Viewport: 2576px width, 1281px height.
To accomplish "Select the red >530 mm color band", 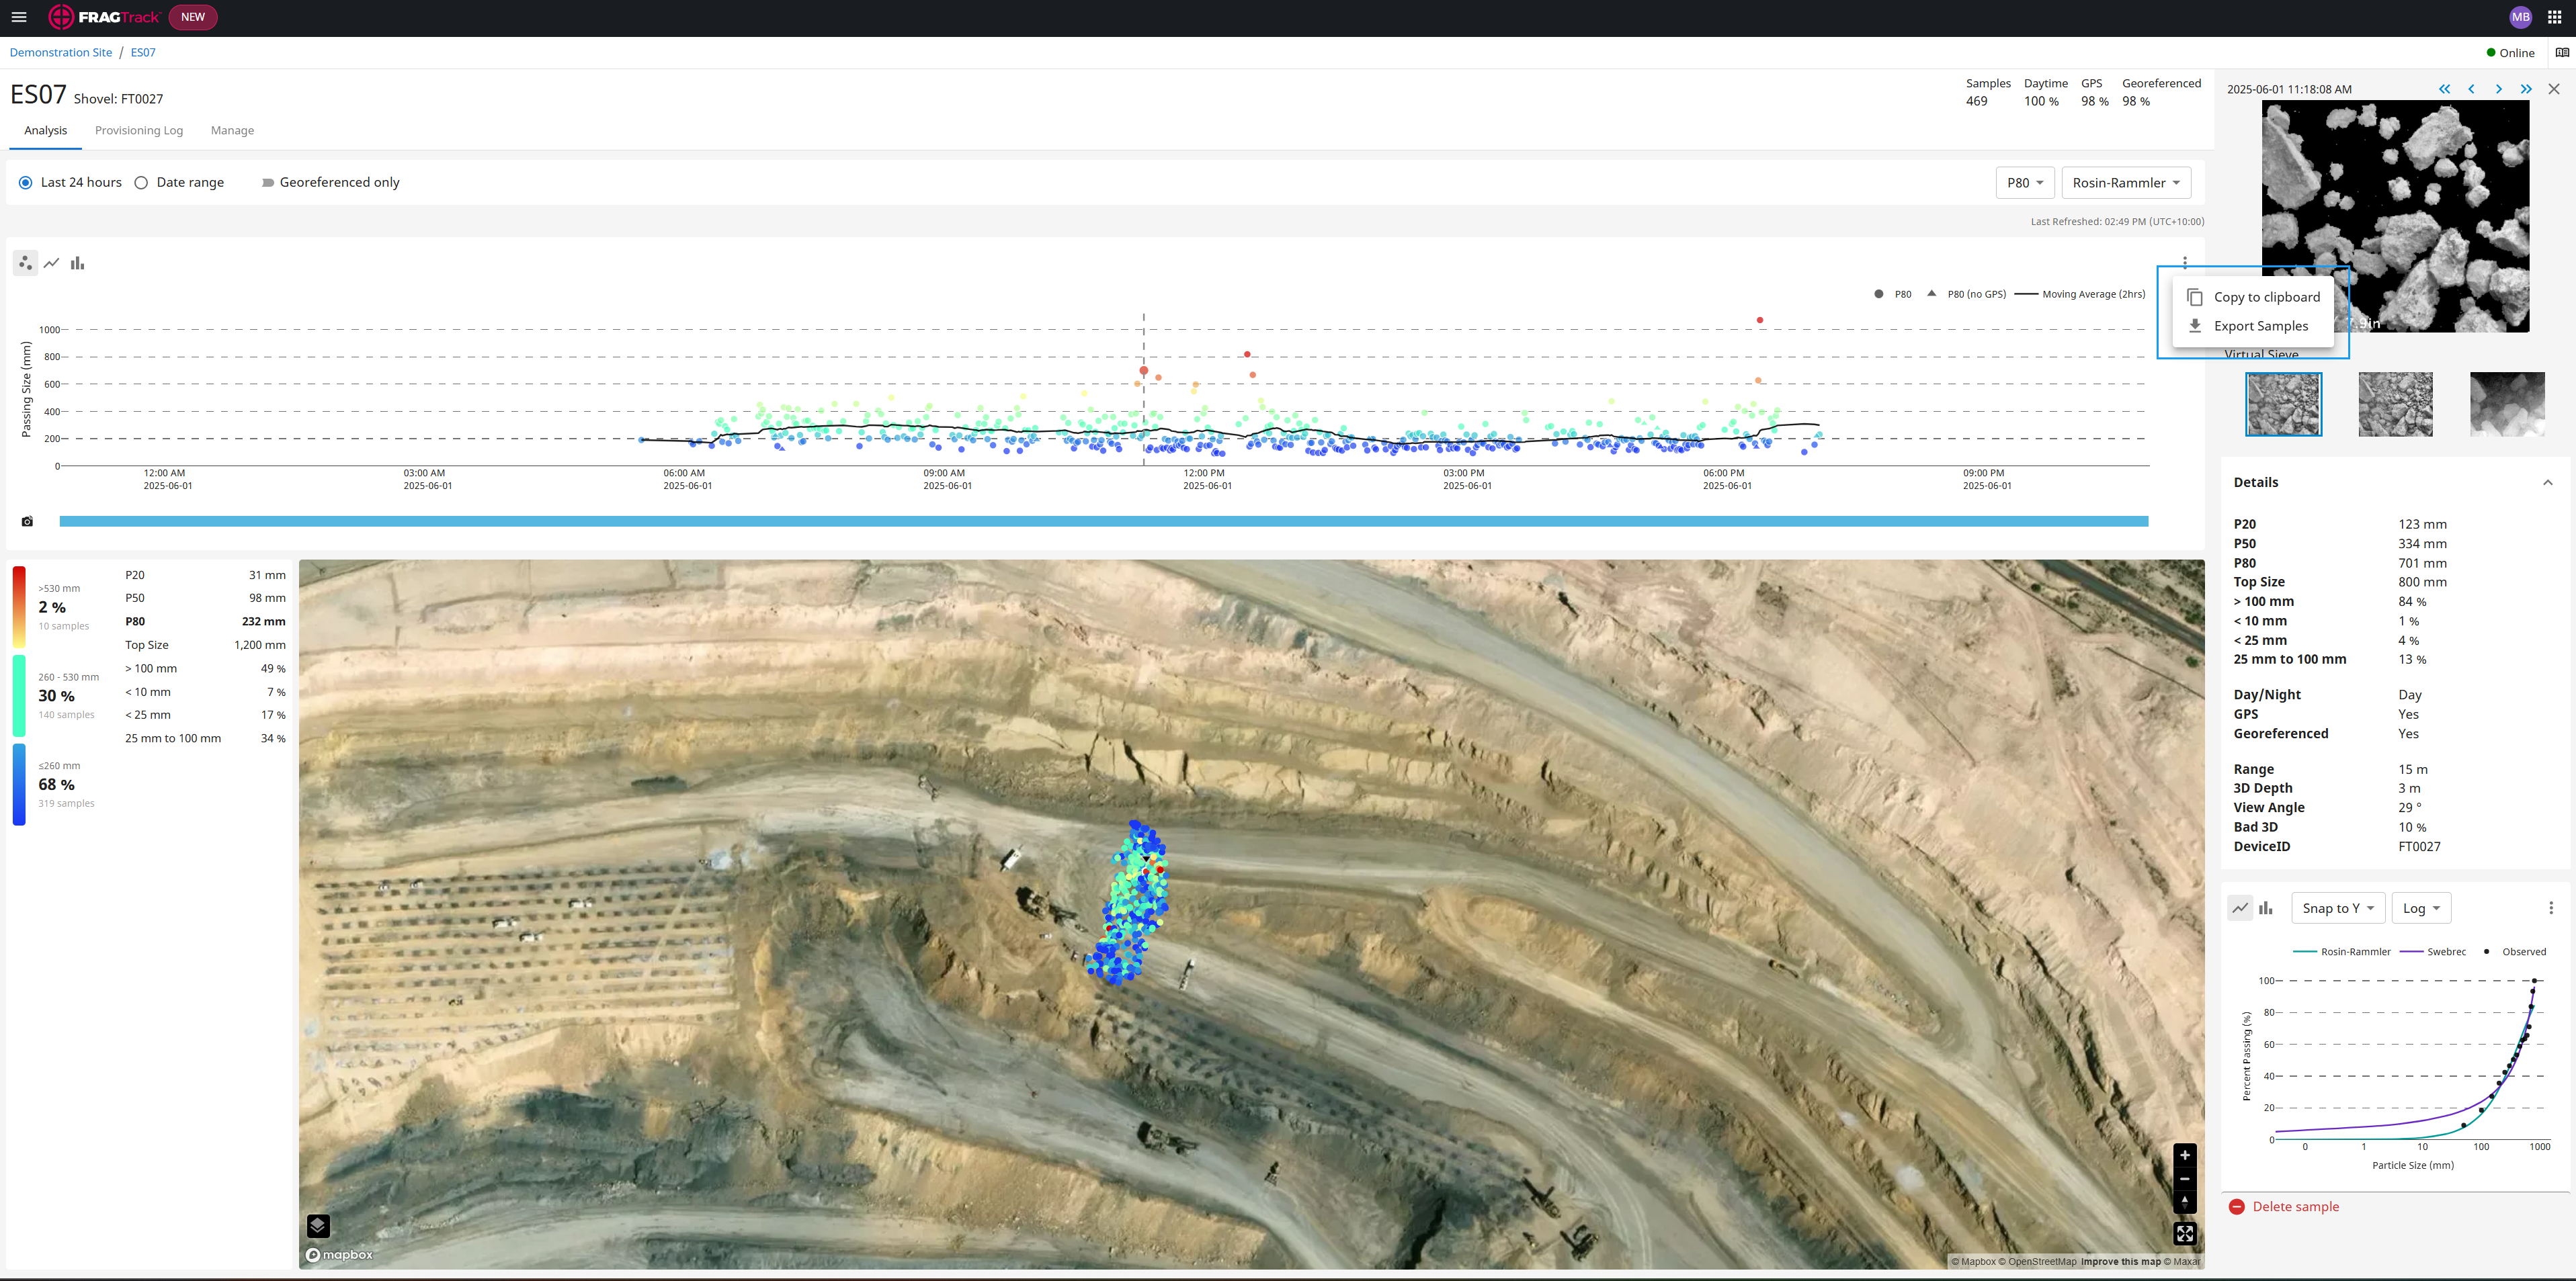I will coord(19,607).
